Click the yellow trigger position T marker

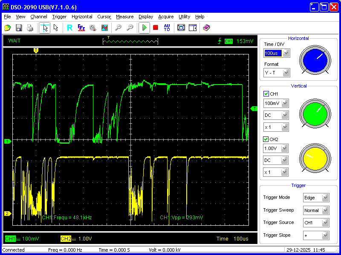36,50
